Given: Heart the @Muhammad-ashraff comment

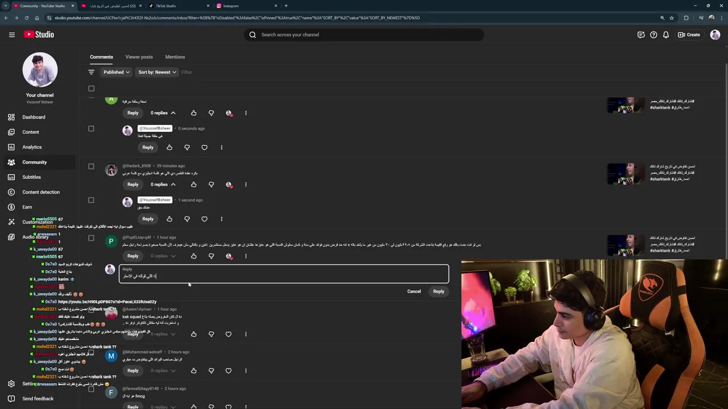Looking at the screenshot, I should pyautogui.click(x=229, y=370).
